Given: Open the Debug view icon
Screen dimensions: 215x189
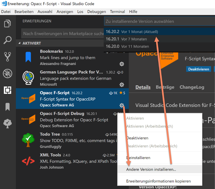Looking at the screenshot, I should (7, 73).
